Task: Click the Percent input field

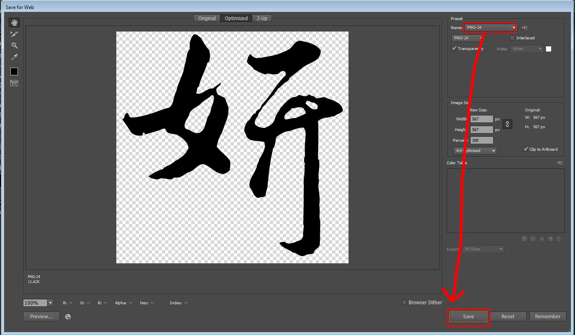Action: tap(482, 140)
